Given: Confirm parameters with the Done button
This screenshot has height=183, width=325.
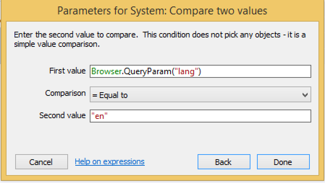Looking at the screenshot, I should pyautogui.click(x=283, y=162).
